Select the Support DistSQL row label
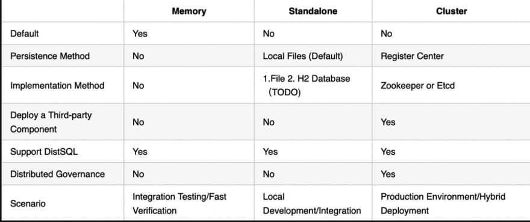 click(44, 152)
